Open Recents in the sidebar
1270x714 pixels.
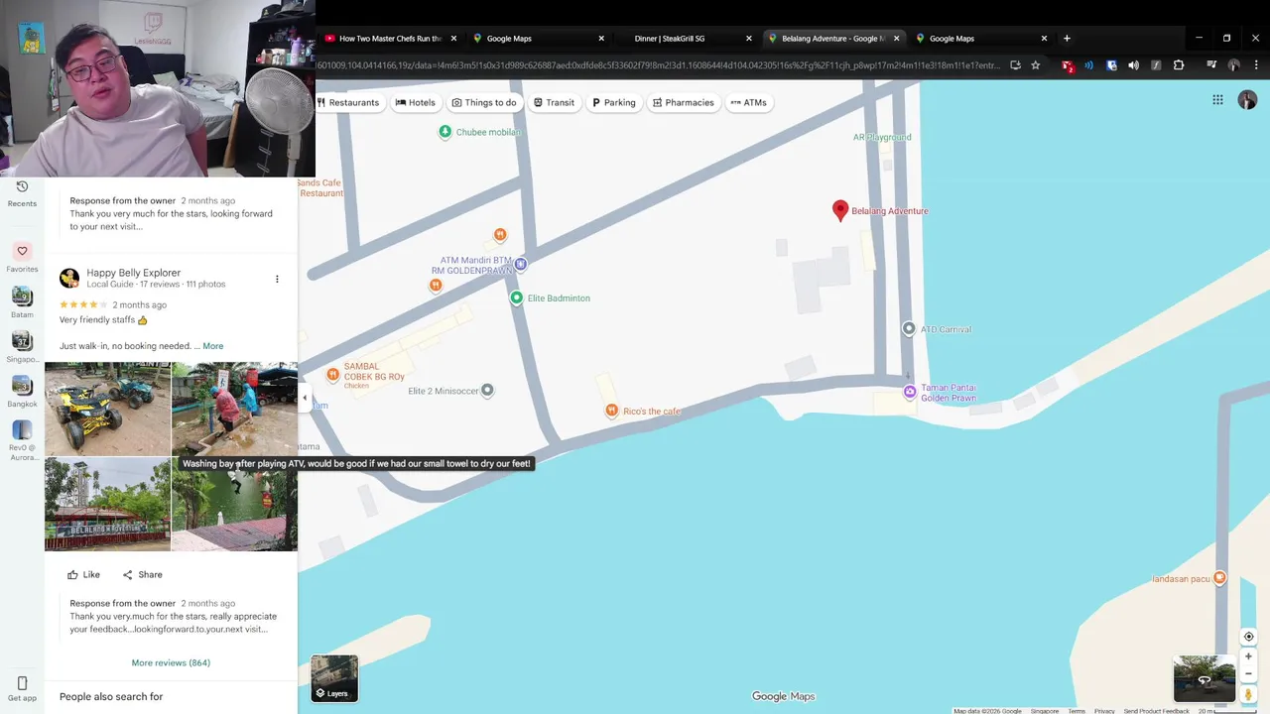[22, 194]
